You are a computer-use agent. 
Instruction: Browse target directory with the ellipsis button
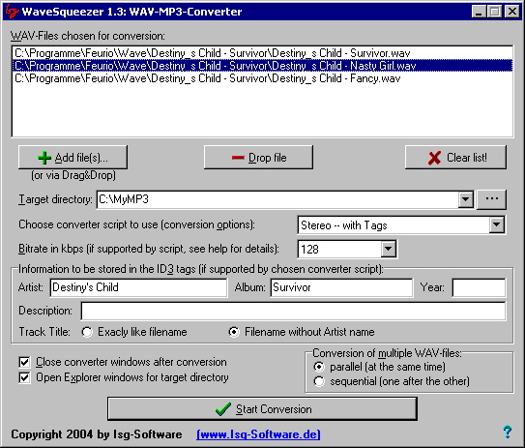click(491, 199)
